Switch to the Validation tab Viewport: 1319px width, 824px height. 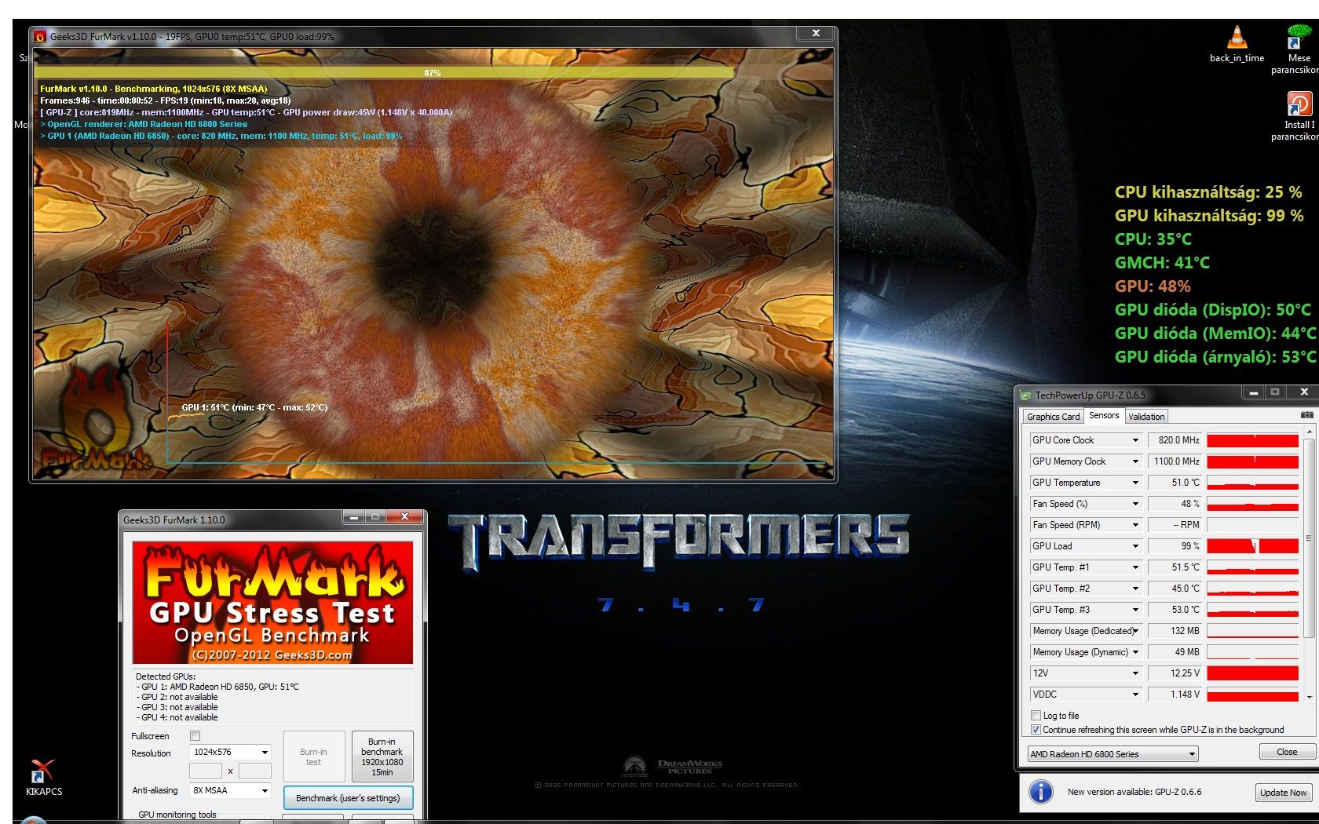pyautogui.click(x=1146, y=417)
